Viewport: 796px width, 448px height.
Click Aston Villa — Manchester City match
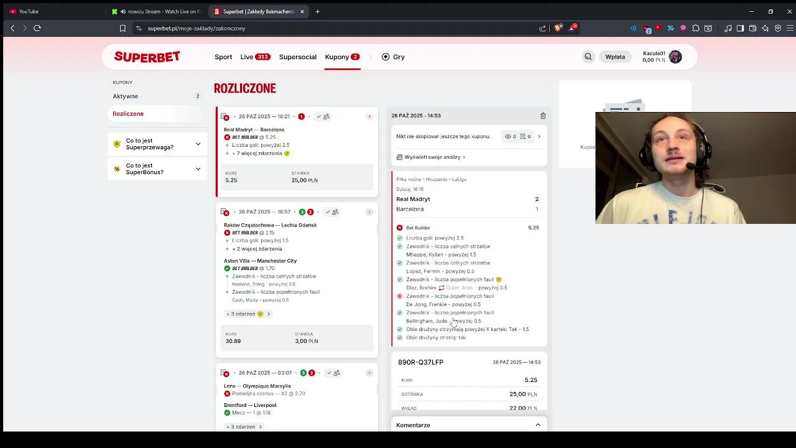click(261, 261)
